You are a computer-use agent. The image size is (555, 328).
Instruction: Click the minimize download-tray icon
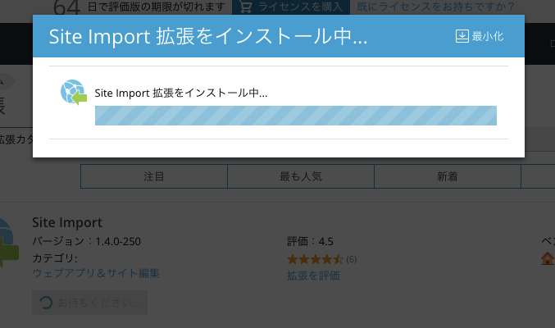[x=462, y=36]
